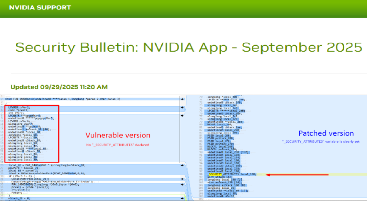367x201 pixels.
Task: Click the undefined1 auStack_98 [40] line
Action: click(29, 130)
